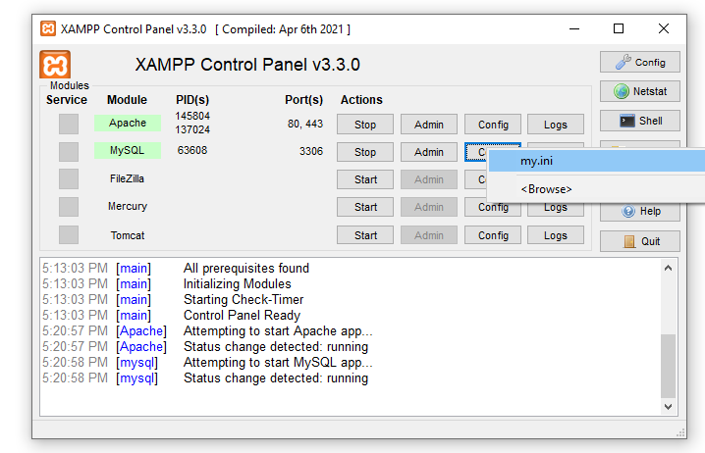
Task: Maximize the XAMPP Control Panel window
Action: point(619,28)
